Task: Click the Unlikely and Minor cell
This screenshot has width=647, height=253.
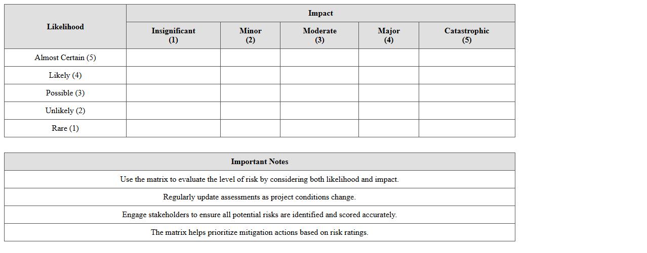Action: pos(250,111)
